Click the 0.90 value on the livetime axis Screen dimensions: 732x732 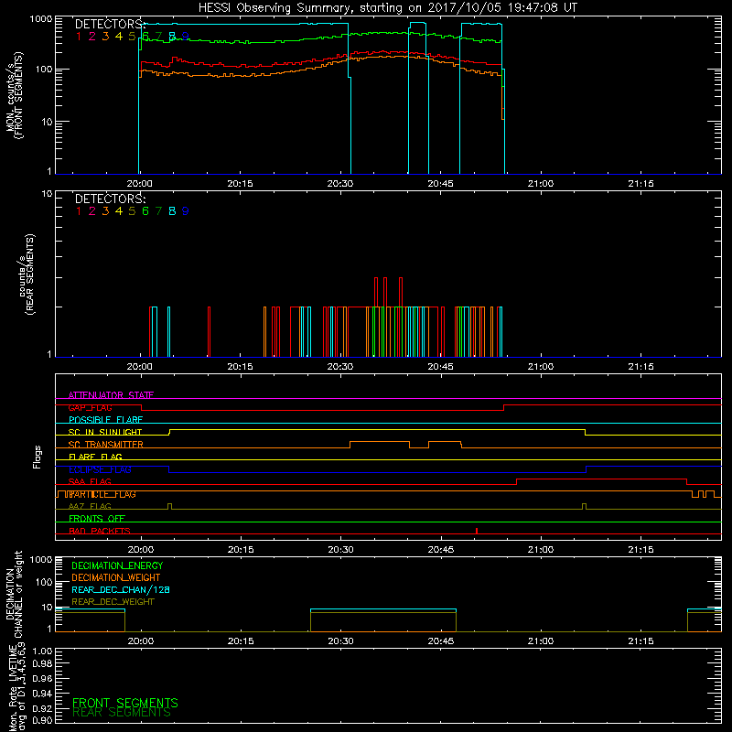pos(42,720)
